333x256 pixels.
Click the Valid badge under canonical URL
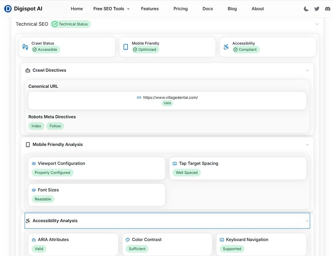pos(167,103)
